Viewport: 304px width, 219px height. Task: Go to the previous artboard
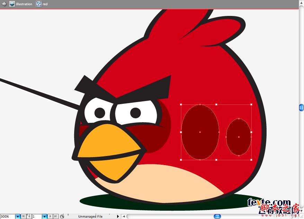pyautogui.click(x=29, y=216)
